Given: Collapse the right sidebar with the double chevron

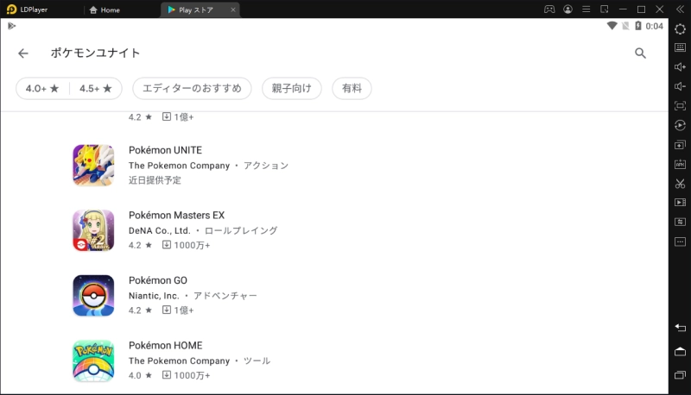Looking at the screenshot, I should 680,9.
